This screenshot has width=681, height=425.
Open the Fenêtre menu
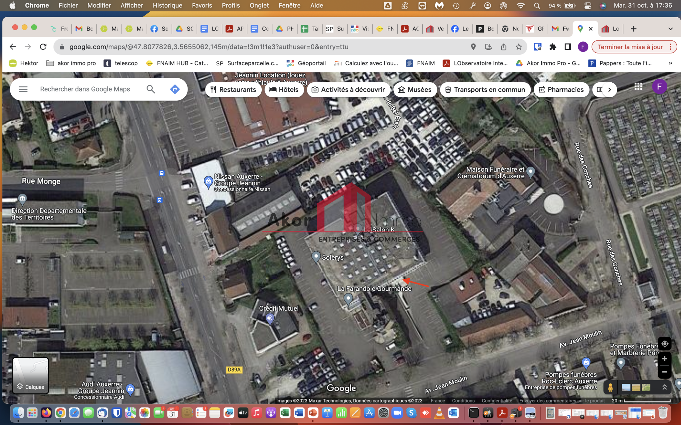click(289, 5)
